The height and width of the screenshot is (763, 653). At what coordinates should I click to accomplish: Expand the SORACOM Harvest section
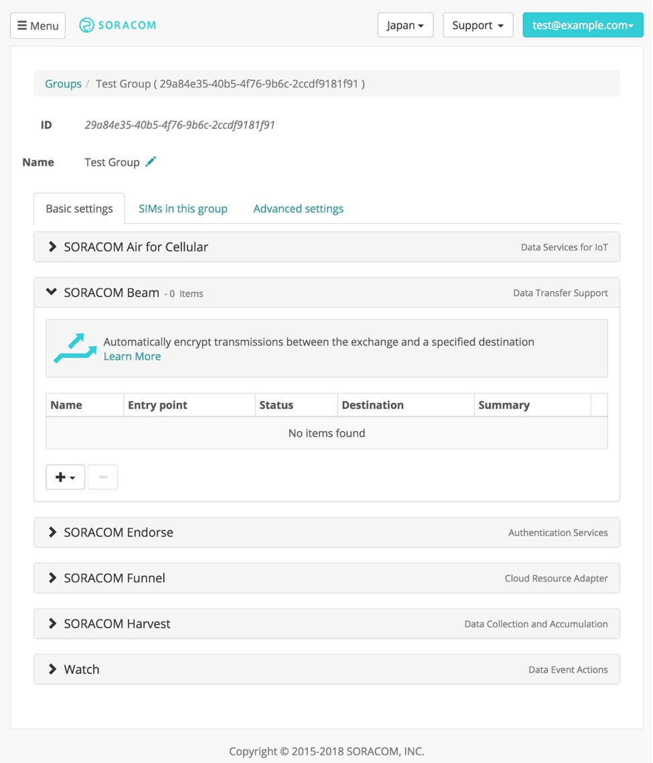tap(327, 624)
